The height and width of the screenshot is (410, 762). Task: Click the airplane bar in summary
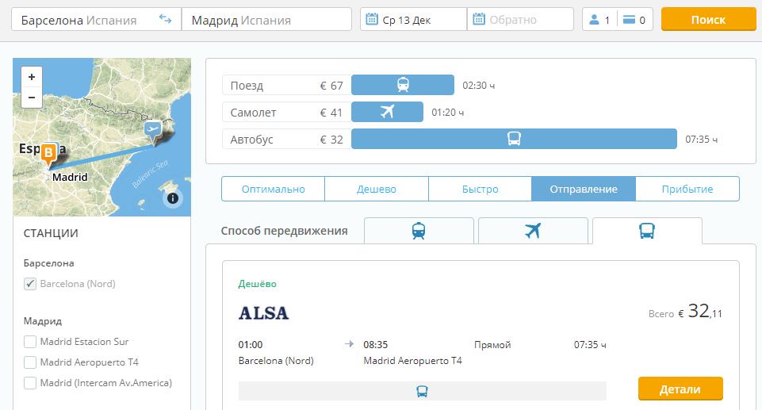[387, 113]
